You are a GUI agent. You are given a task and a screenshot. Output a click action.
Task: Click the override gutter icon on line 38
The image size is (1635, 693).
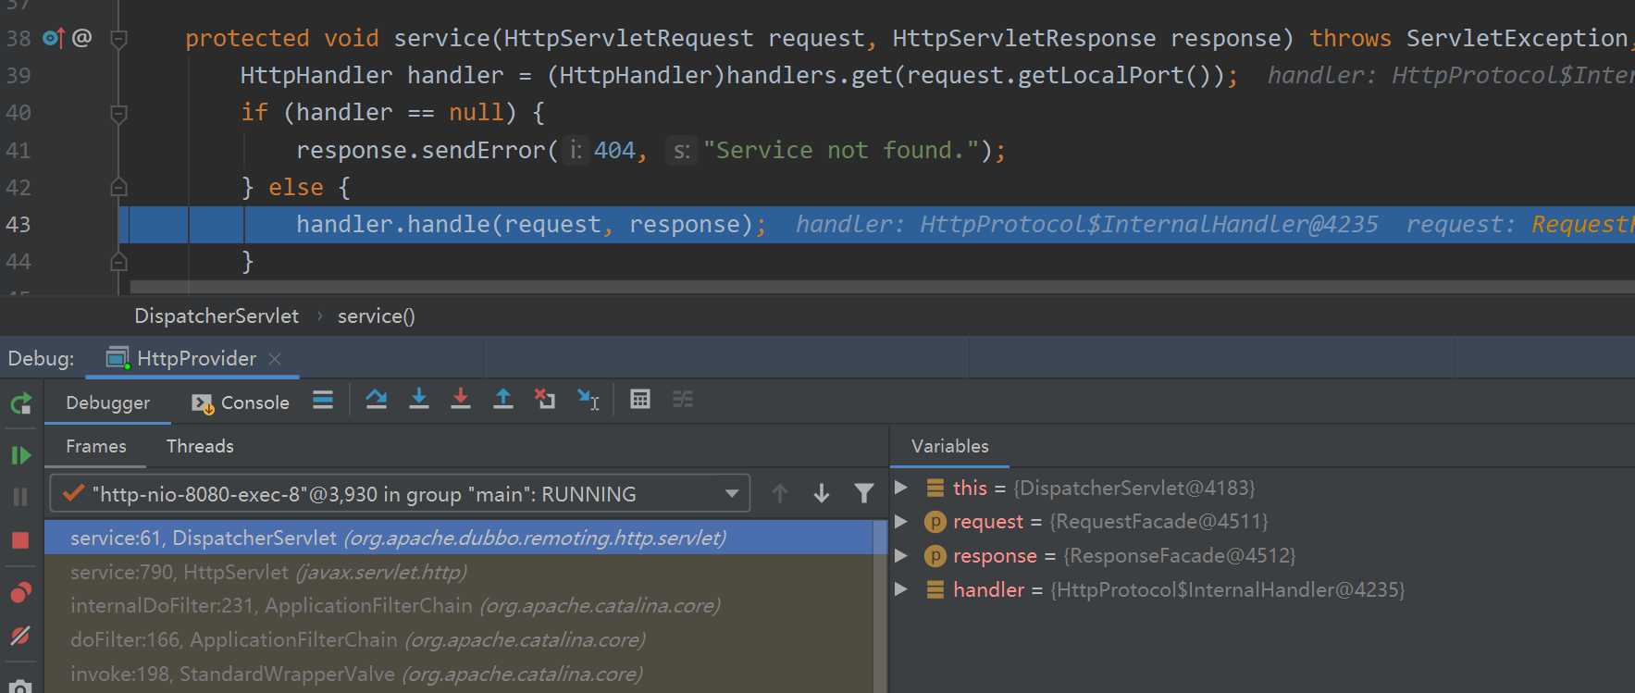(x=54, y=38)
